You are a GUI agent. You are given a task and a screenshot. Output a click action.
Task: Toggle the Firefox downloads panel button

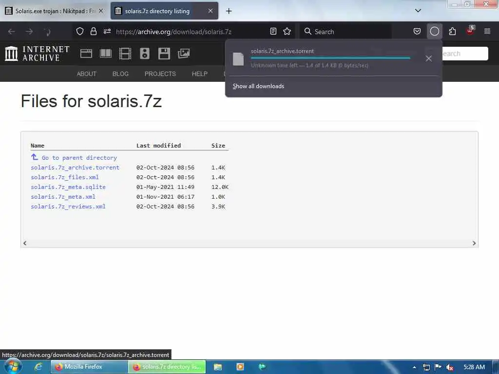434,31
